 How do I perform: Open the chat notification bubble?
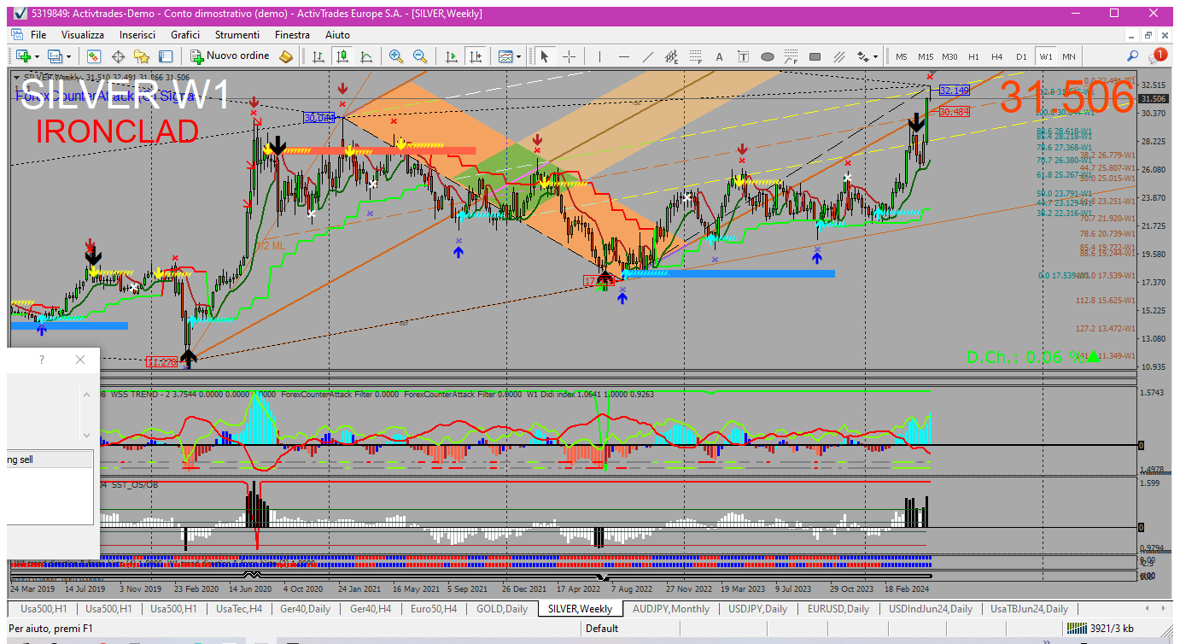pos(1159,56)
